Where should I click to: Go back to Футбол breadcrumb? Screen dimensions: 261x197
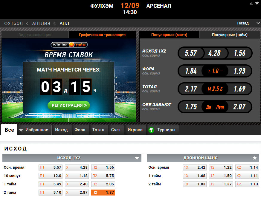(13, 23)
